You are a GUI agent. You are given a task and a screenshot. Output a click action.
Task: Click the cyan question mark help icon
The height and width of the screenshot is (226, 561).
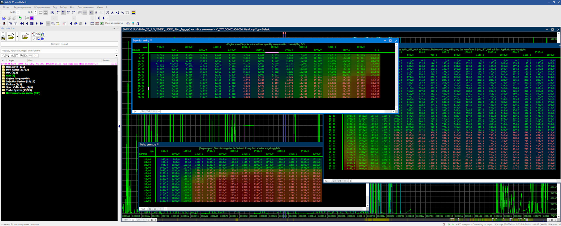click(133, 23)
